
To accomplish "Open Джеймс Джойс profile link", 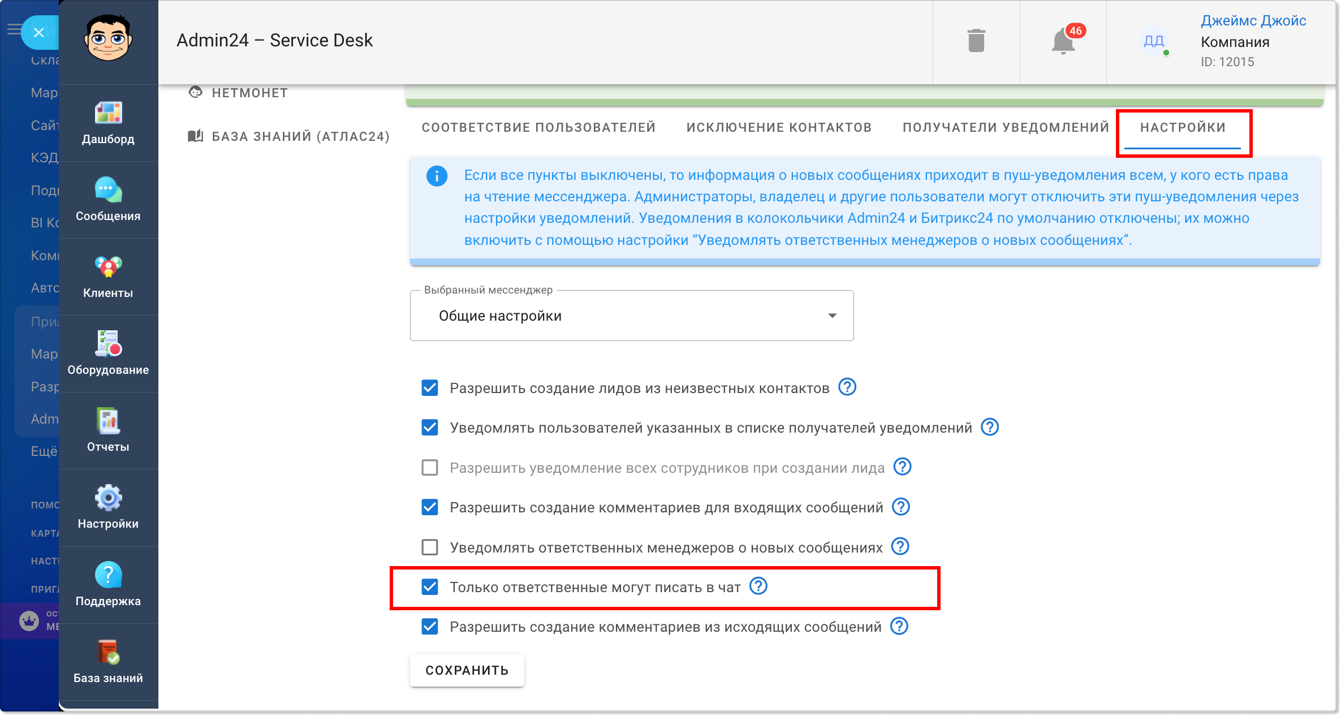I will [1253, 21].
